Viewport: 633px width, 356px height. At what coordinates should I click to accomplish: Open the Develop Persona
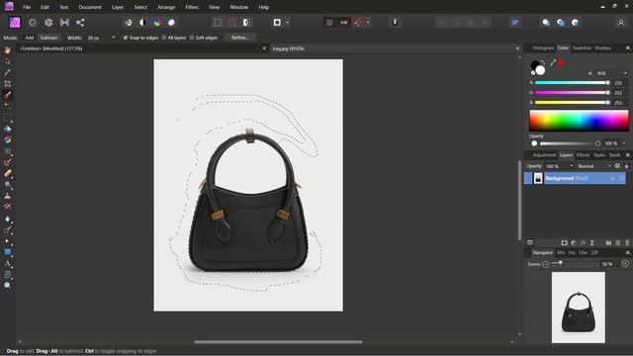click(48, 23)
